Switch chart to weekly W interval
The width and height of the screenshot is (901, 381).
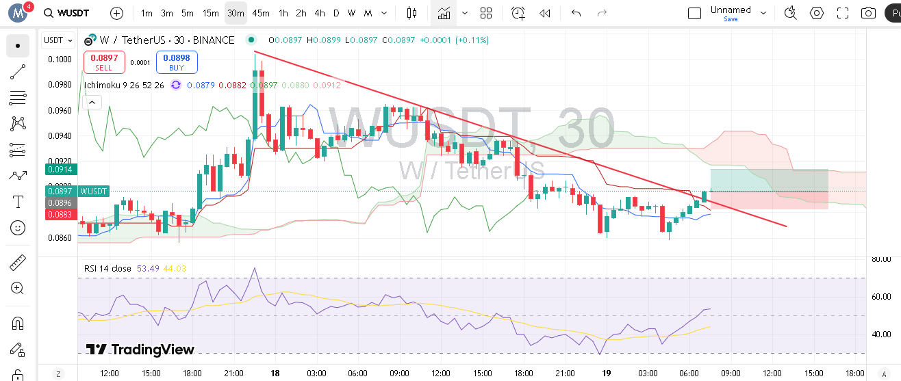351,13
